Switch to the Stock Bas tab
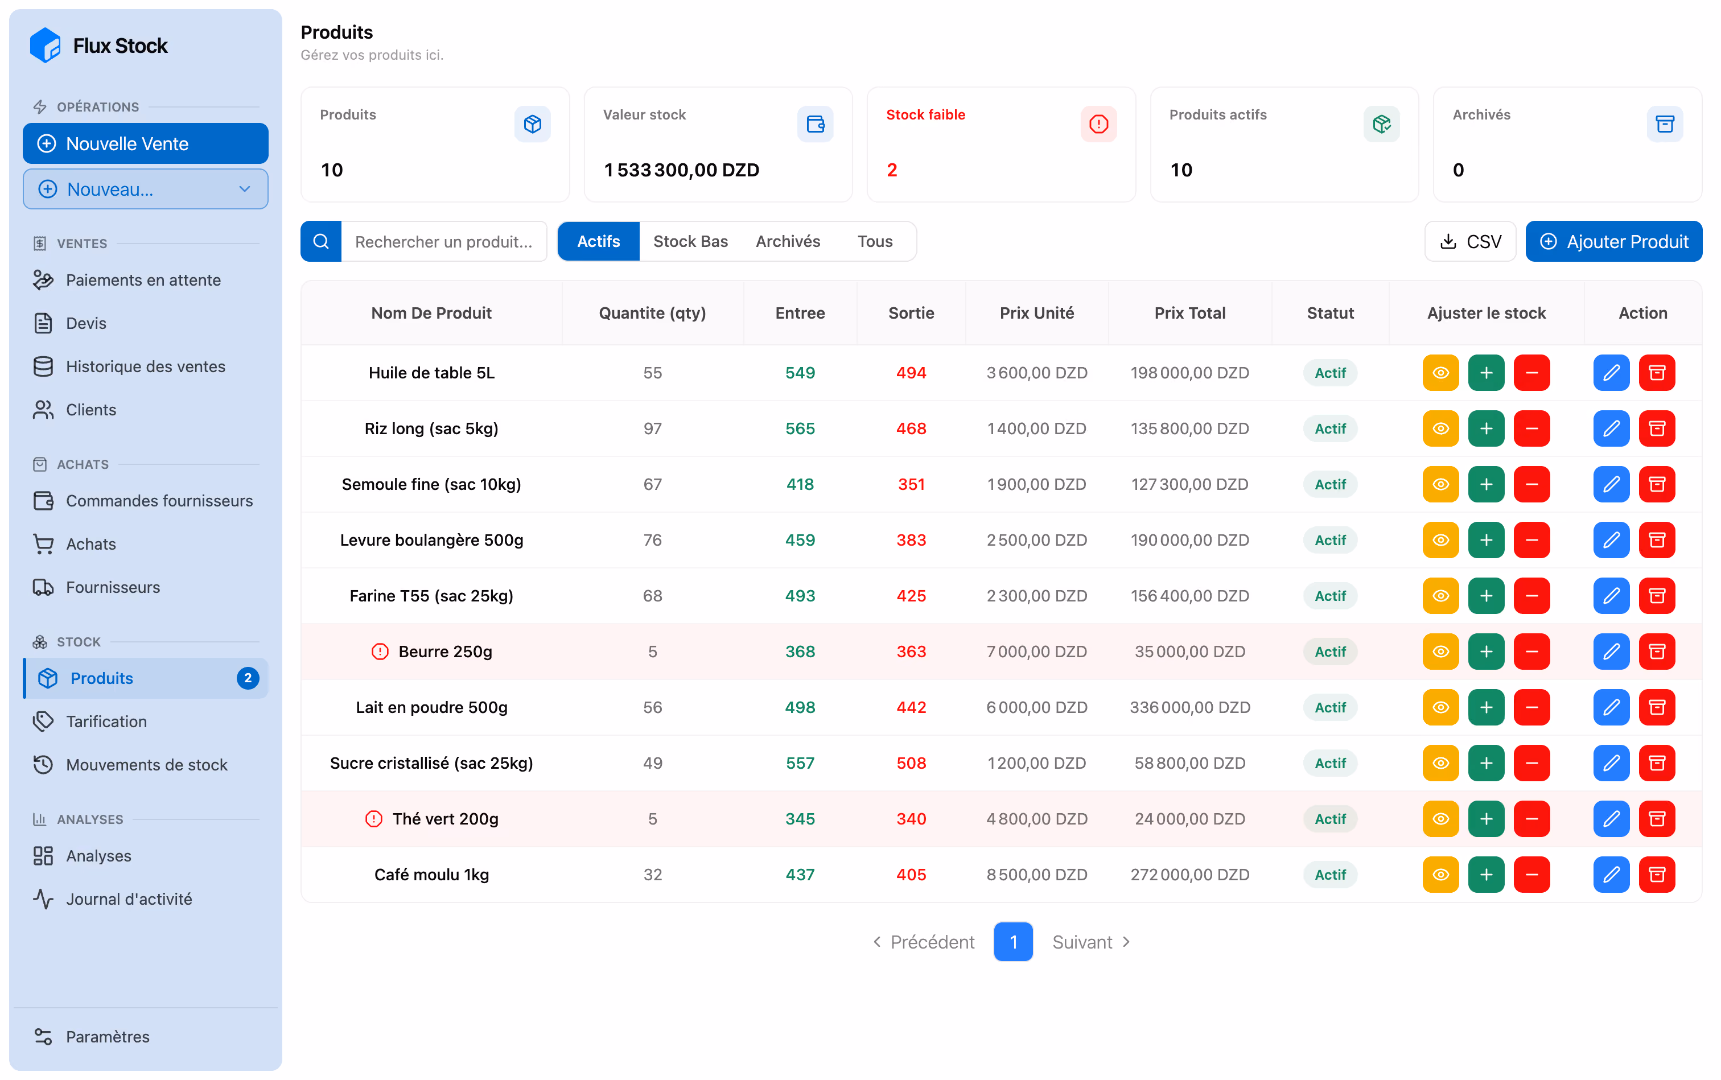 click(690, 241)
